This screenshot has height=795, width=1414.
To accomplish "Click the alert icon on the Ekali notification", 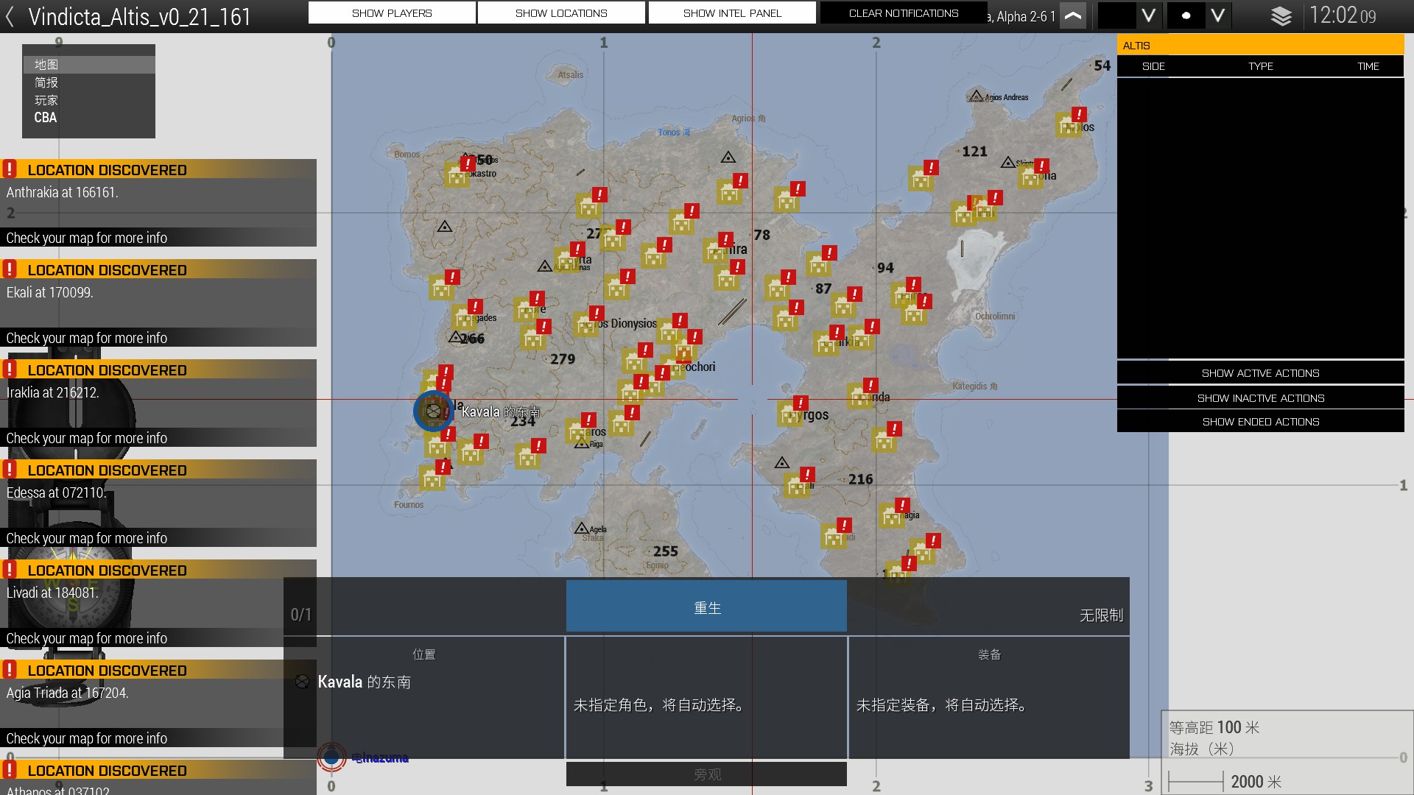I will pyautogui.click(x=10, y=269).
